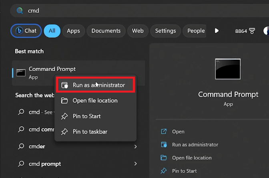The height and width of the screenshot is (178, 269).
Task: Click the search icon beside cmd prompt
Action: point(21,164)
